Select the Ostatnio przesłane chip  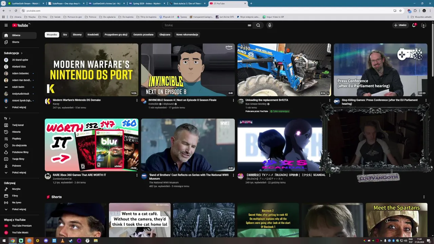tap(143, 35)
